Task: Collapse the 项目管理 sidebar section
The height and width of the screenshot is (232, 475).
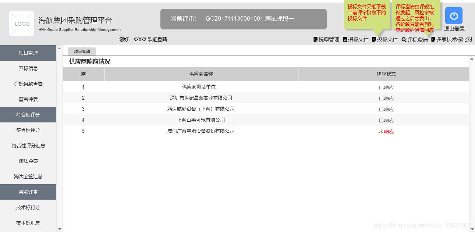Action: coord(28,53)
